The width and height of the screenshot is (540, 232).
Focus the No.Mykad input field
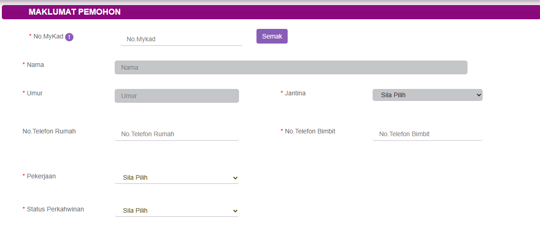[x=181, y=39]
